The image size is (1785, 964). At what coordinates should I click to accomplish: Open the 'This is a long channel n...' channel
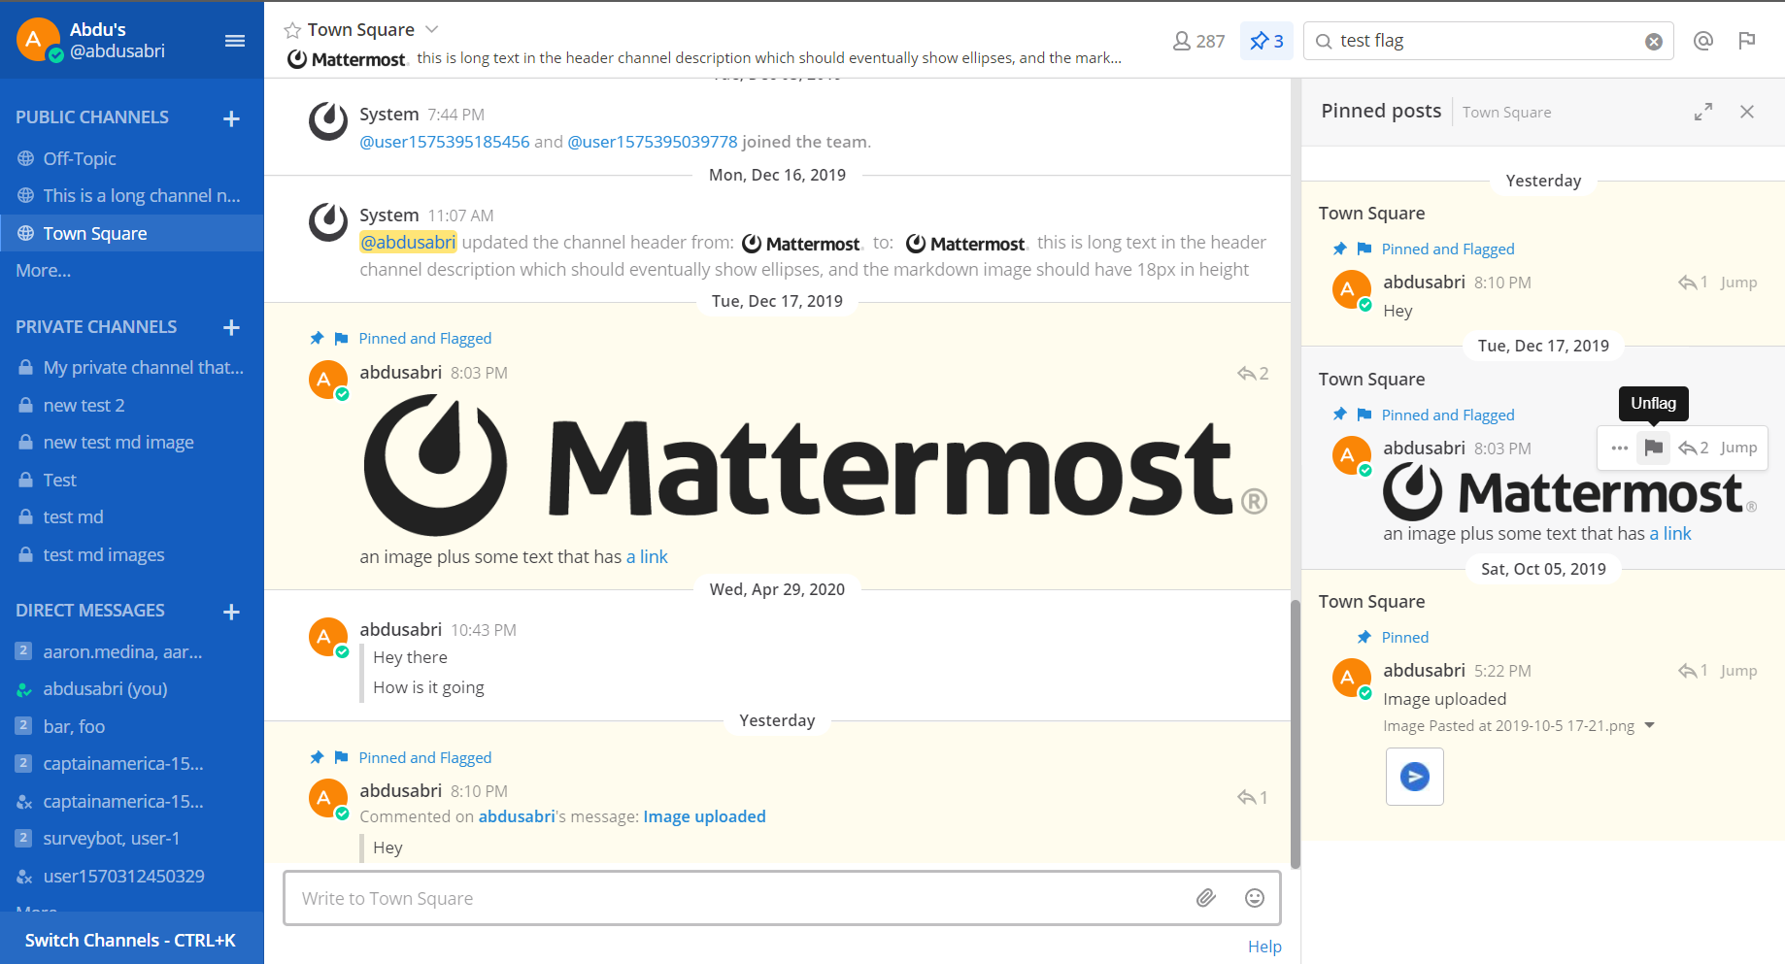coord(132,196)
